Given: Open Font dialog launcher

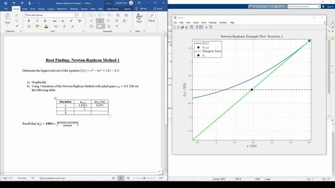Looking at the screenshot, I should pyautogui.click(x=83, y=31).
